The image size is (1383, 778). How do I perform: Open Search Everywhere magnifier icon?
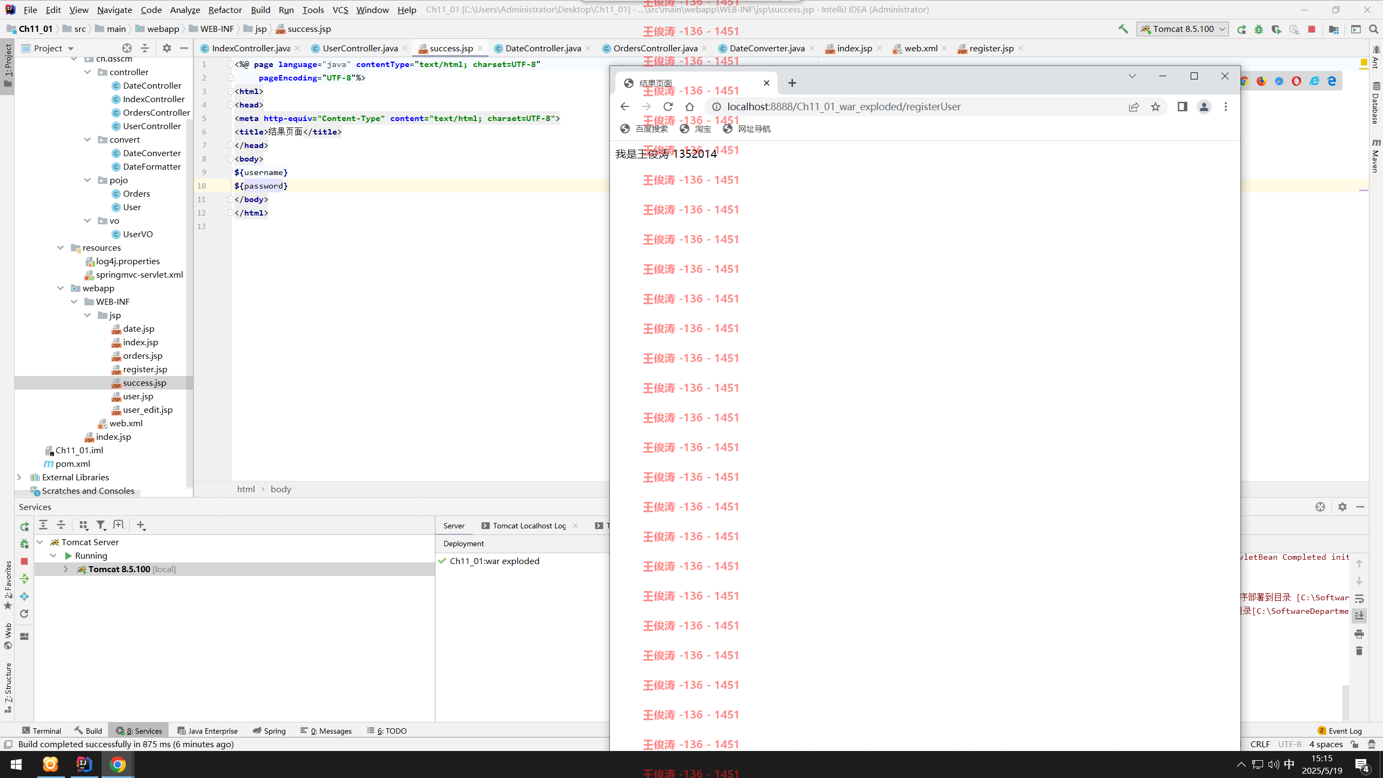[x=1374, y=29]
